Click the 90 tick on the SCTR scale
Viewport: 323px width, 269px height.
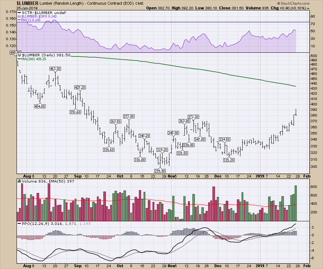pyautogui.click(x=313, y=16)
